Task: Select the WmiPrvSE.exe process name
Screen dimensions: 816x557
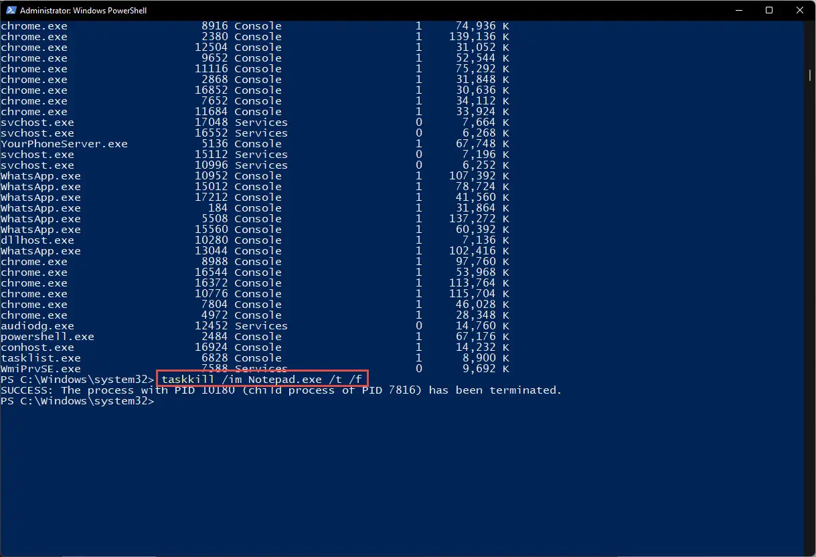Action: coord(41,369)
